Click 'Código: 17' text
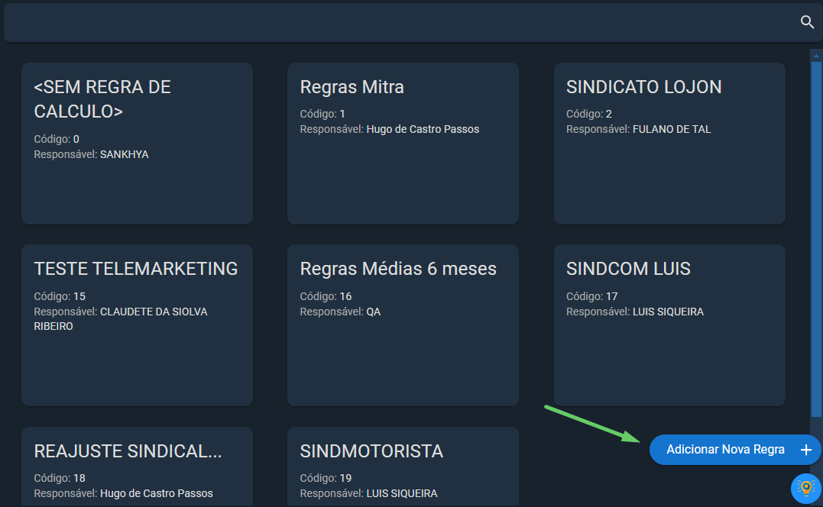Viewport: 823px width, 507px height. (x=592, y=296)
